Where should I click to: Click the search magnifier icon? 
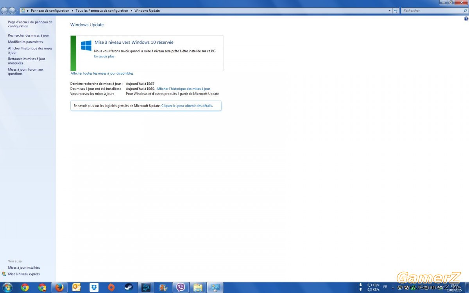point(464,11)
